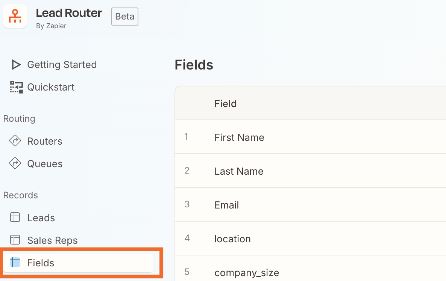Click the diamond icon next to Queues

click(x=15, y=163)
